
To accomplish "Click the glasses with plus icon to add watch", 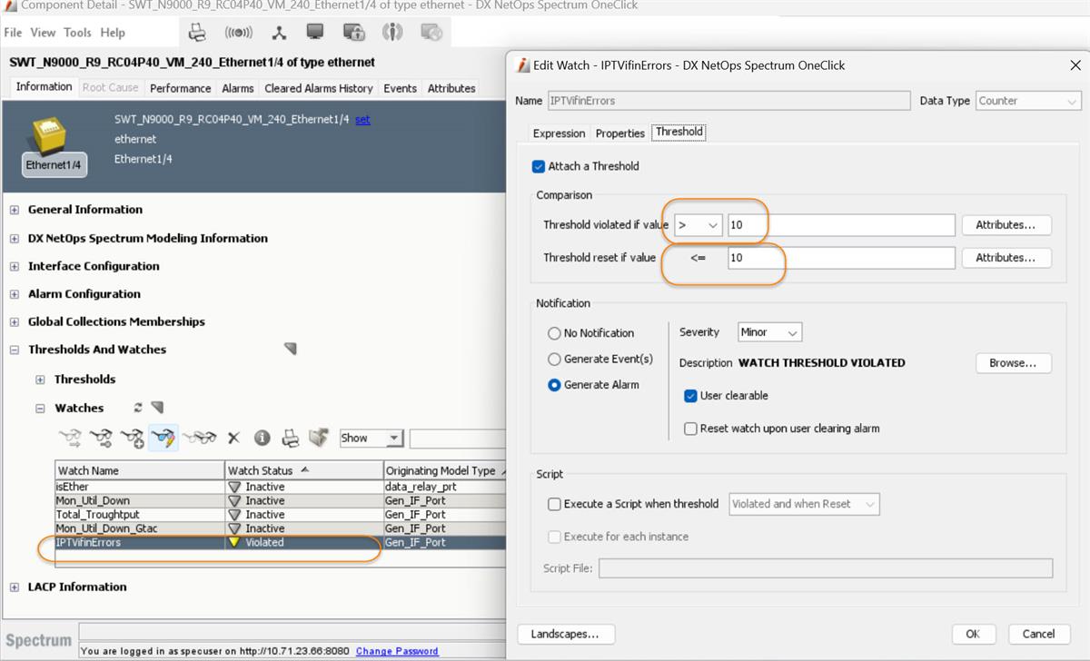I will pyautogui.click(x=133, y=438).
